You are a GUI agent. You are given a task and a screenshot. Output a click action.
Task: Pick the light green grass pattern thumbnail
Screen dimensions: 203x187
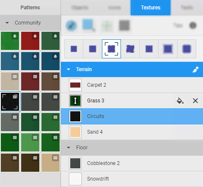tap(30, 142)
